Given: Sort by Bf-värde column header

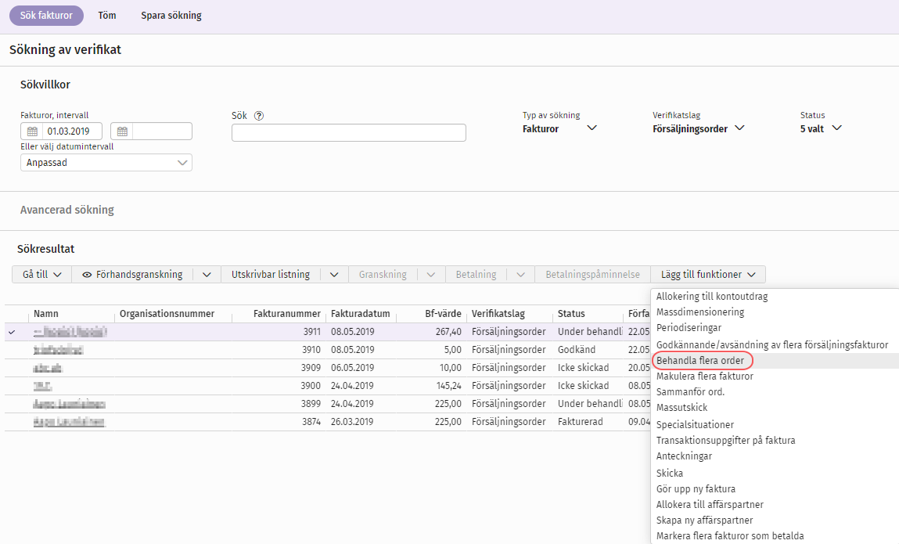Looking at the screenshot, I should [443, 314].
